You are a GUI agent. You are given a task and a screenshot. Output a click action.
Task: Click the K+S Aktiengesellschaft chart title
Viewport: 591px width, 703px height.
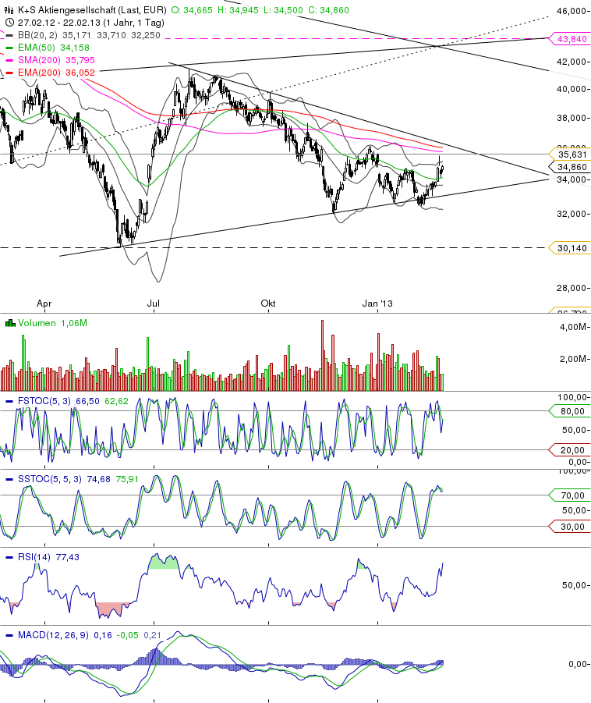(x=92, y=10)
